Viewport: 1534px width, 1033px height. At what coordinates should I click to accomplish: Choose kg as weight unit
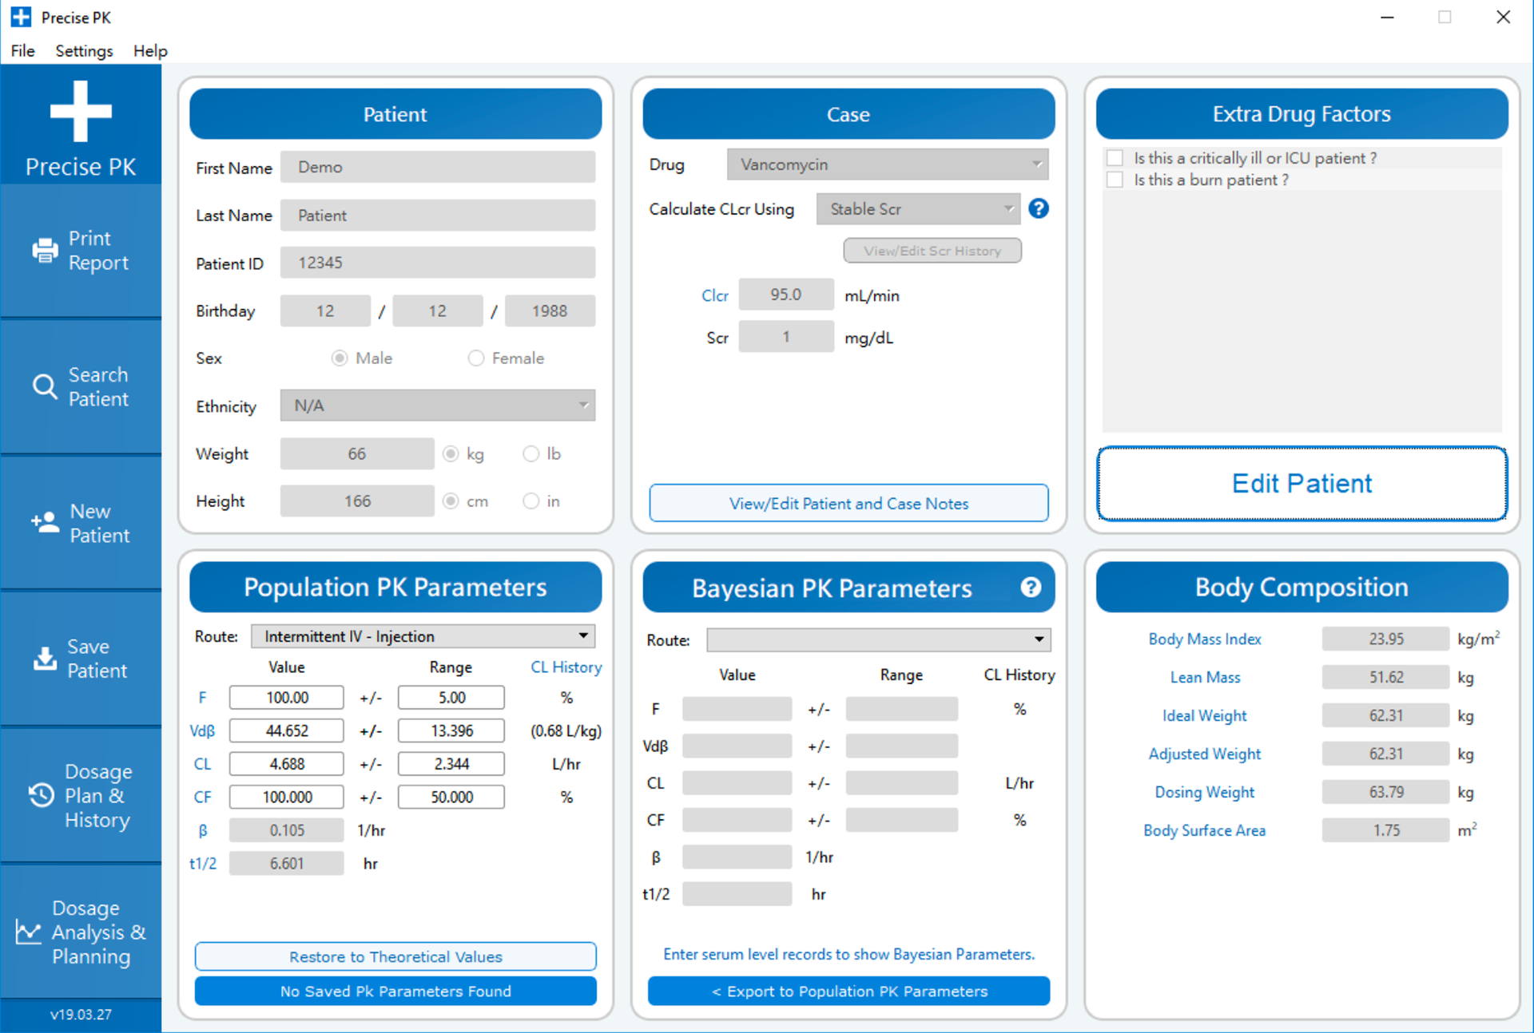pyautogui.click(x=451, y=453)
